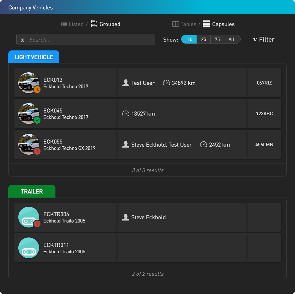Screen dimensions: 295x294
Task: Click the green checkmark badge on ECK045
Action: (37, 120)
